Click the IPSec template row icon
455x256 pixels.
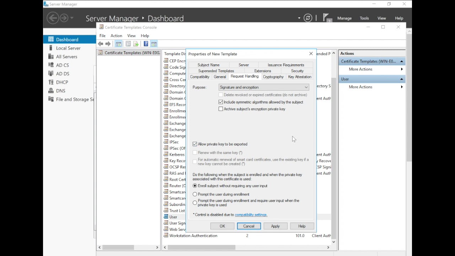coord(166,142)
